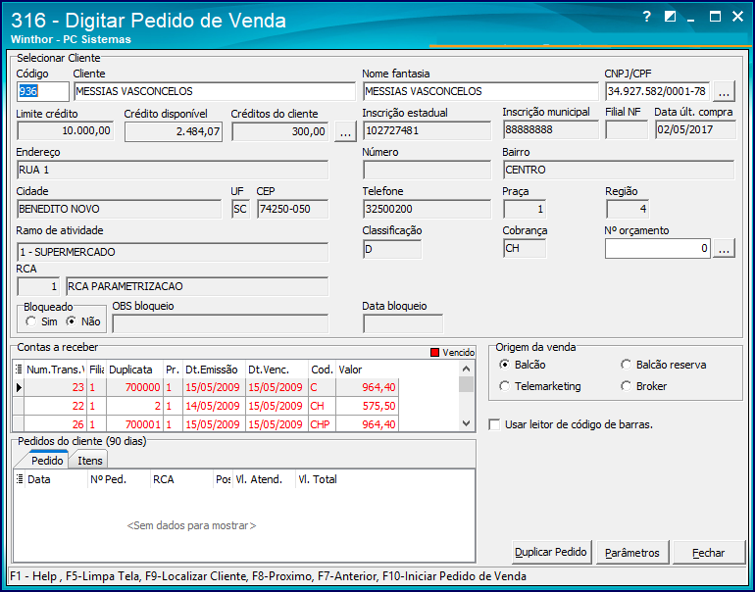
Task: Sort by Dt.Emissão column header
Action: 215,370
